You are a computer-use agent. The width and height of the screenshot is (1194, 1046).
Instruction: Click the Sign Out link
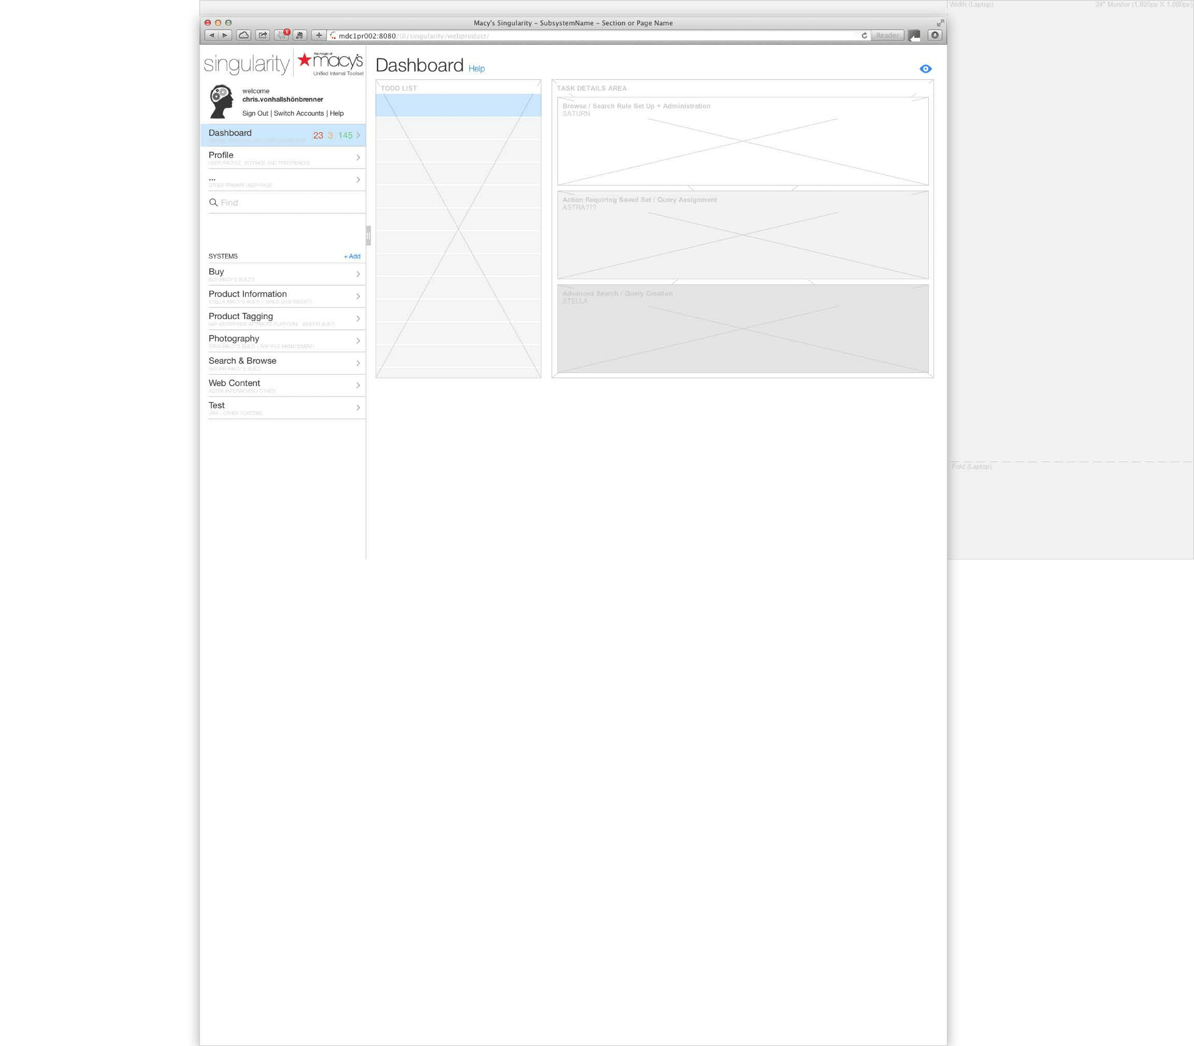[255, 113]
